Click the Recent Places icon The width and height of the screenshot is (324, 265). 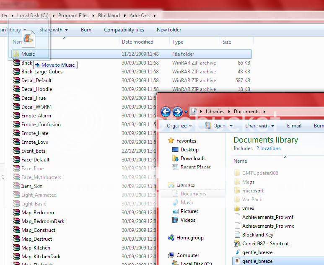175,167
